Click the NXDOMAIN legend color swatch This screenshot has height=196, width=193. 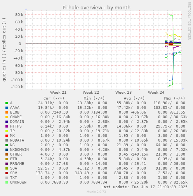click(7, 150)
